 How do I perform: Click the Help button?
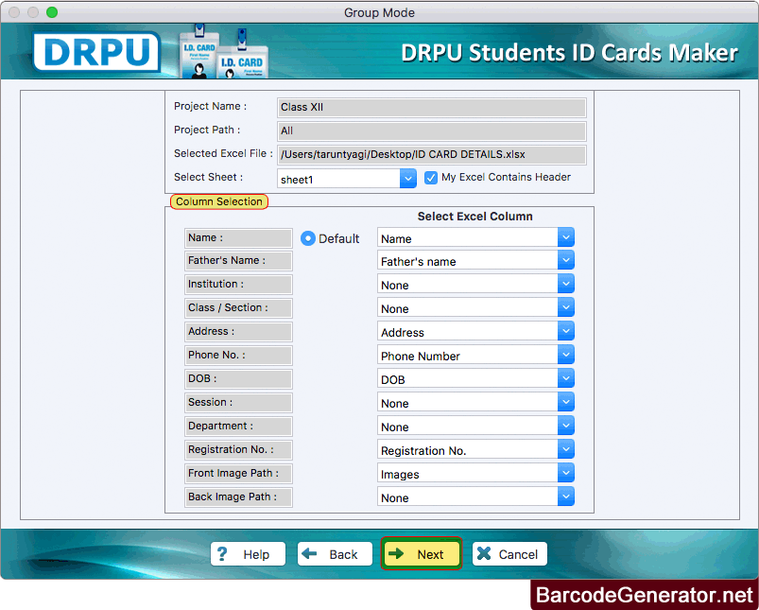pyautogui.click(x=248, y=554)
